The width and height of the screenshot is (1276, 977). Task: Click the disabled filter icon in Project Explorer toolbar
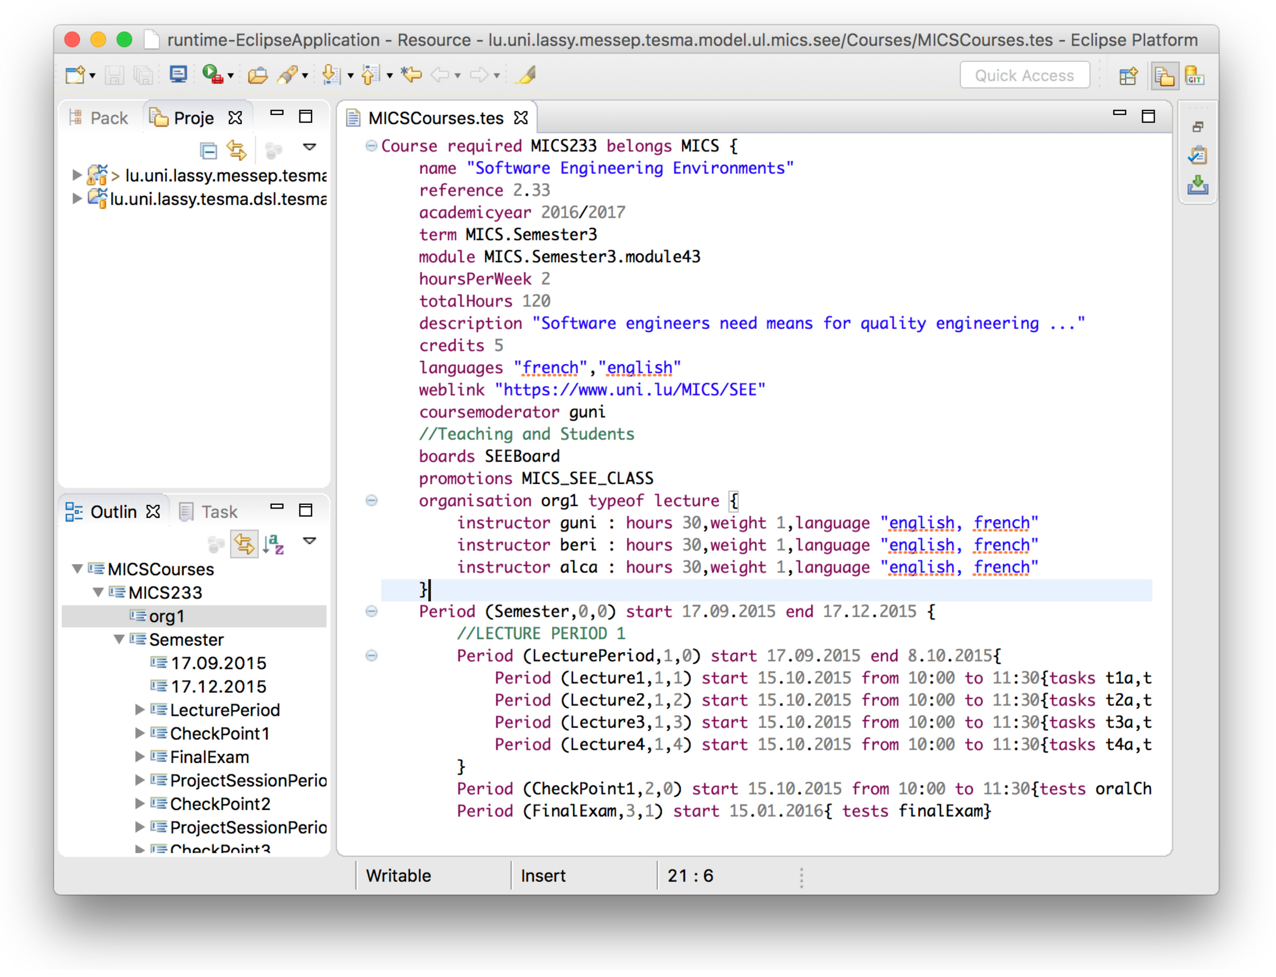pyautogui.click(x=274, y=151)
